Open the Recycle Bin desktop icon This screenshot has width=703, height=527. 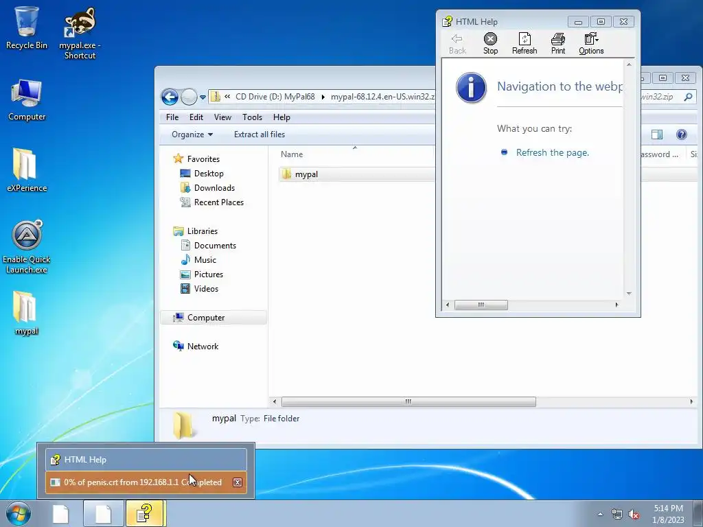click(x=27, y=27)
